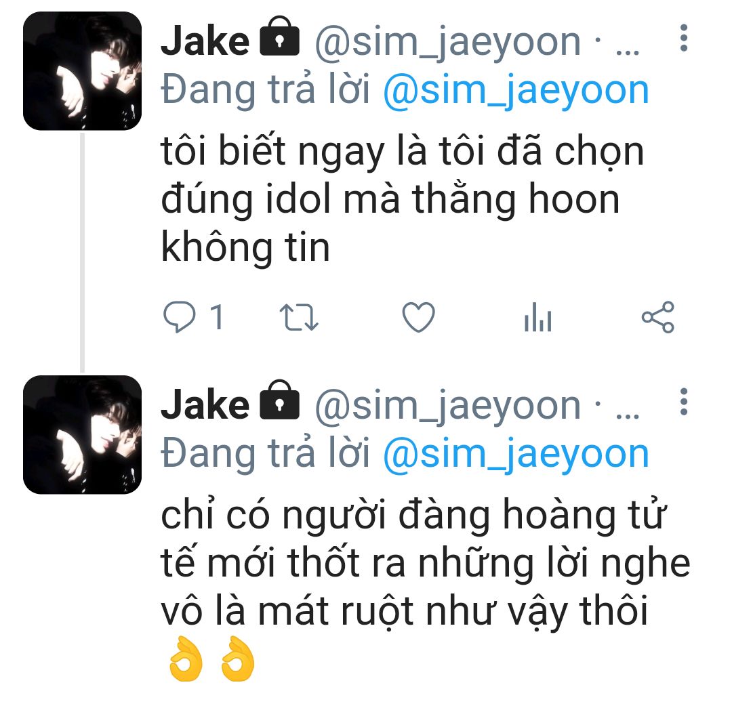Image resolution: width=732 pixels, height=708 pixels.
Task: Click @sim_jaeyoon reply mention in first tweet
Action: [x=516, y=91]
